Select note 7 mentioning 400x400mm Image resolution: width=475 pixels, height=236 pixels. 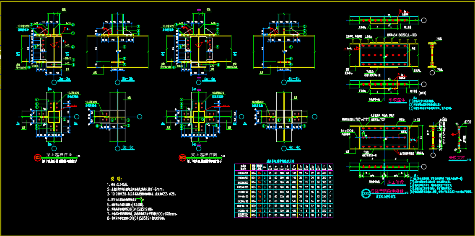click(x=142, y=213)
